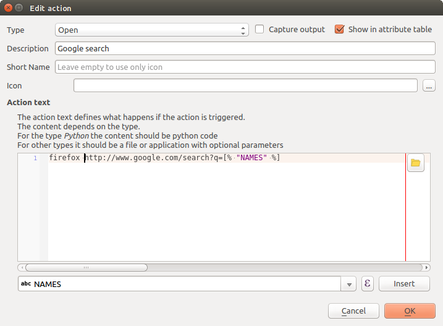
Task: Click the firefox command line in editor
Action: pos(173,158)
